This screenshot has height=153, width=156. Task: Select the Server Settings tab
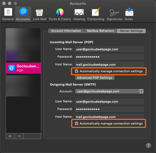(131, 31)
